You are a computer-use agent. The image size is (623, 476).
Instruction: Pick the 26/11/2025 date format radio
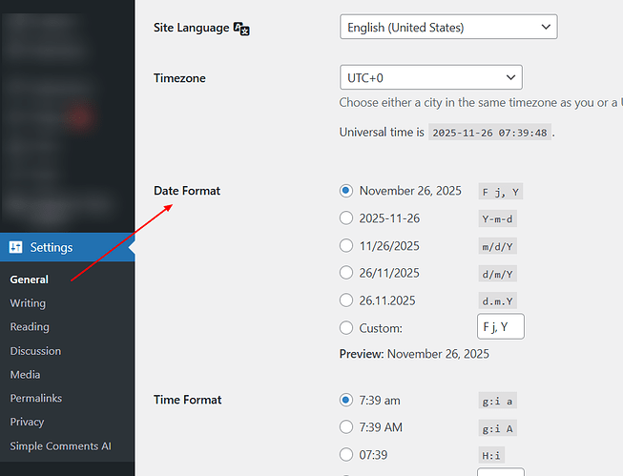click(346, 273)
